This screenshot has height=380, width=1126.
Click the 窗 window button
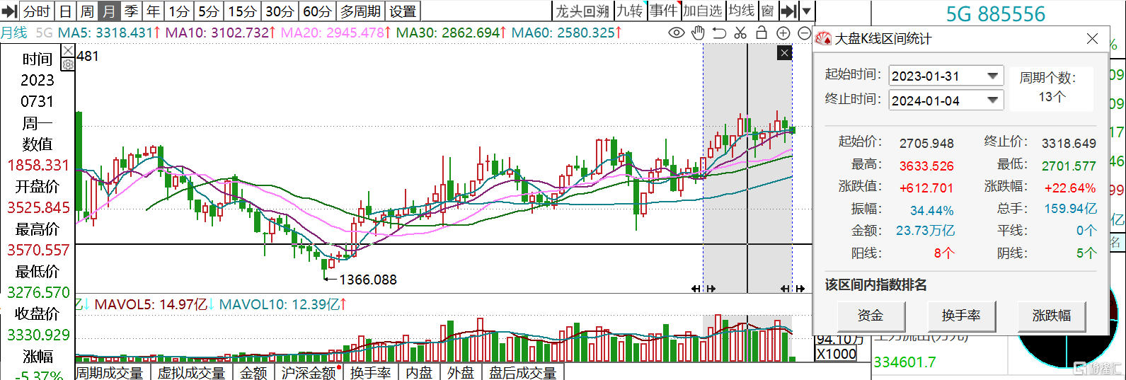pyautogui.click(x=768, y=11)
